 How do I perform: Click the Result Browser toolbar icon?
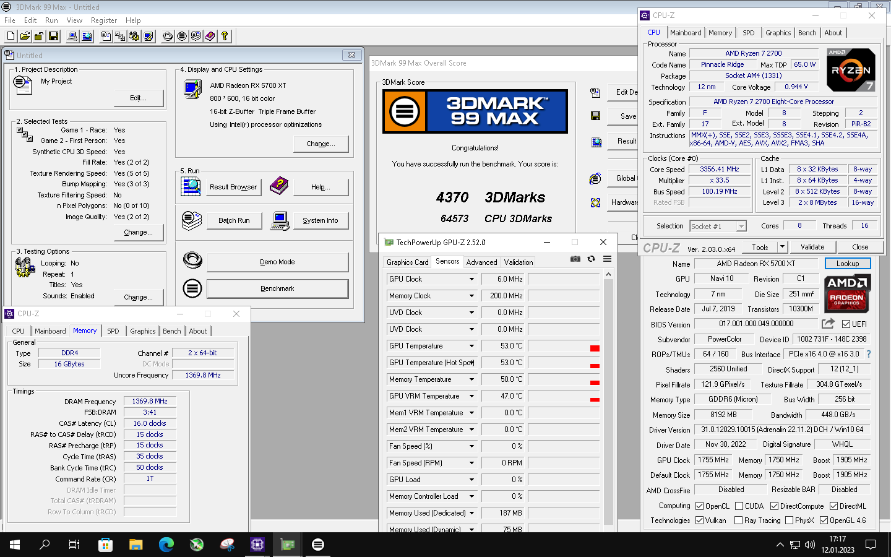tap(87, 37)
